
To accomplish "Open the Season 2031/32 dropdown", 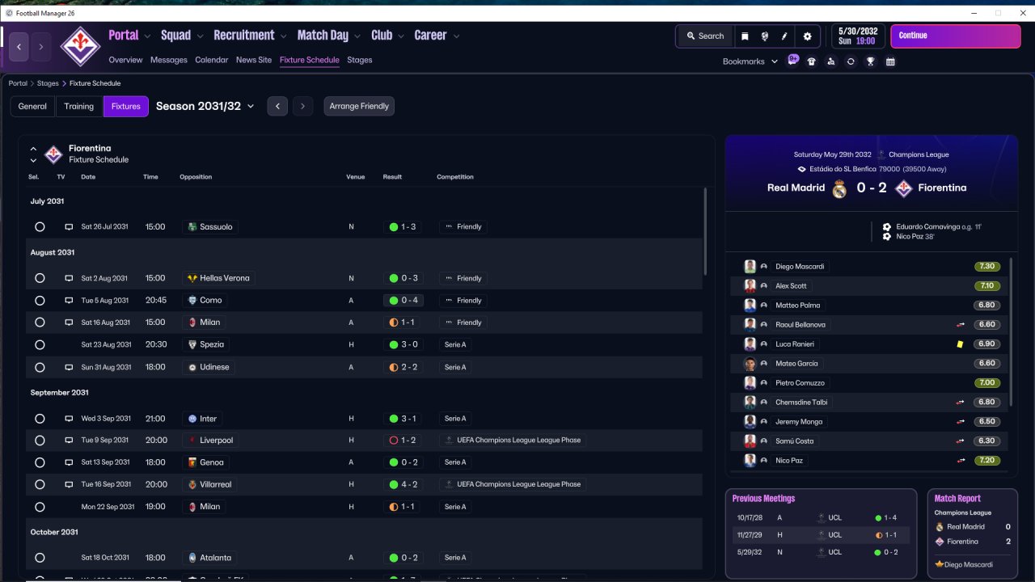I will tap(205, 106).
